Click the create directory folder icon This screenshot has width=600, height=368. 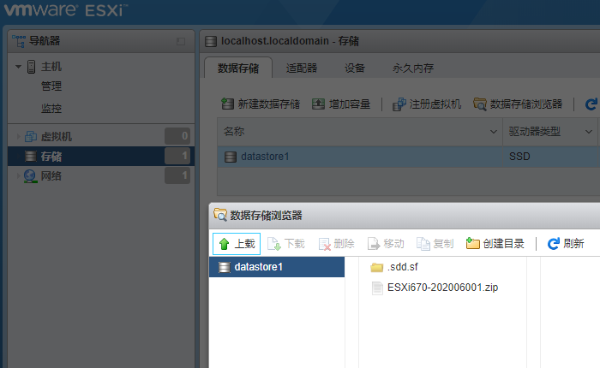(x=473, y=243)
